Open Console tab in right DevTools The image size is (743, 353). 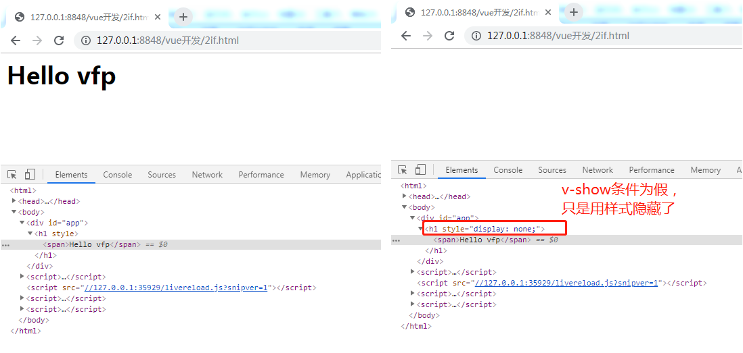coord(508,170)
